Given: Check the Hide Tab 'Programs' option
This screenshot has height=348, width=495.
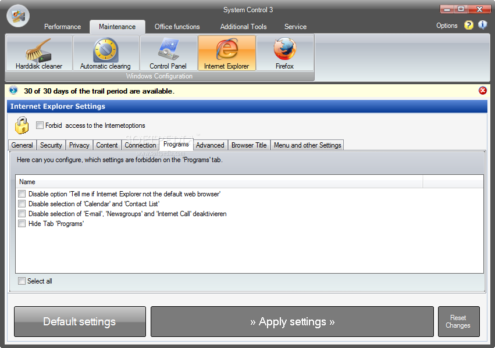Looking at the screenshot, I should click(x=22, y=224).
